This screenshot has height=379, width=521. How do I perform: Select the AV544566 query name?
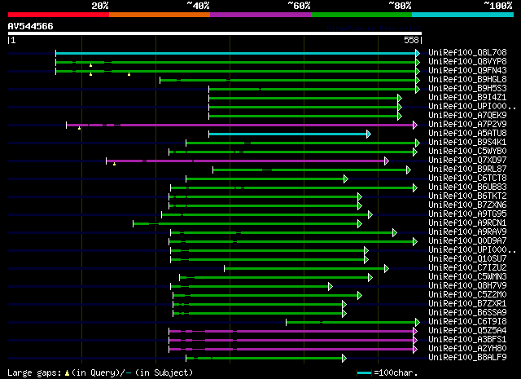point(31,26)
